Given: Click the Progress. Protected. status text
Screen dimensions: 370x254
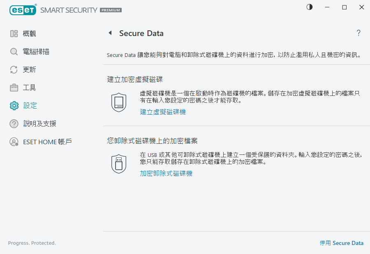Looking at the screenshot, I should pyautogui.click(x=32, y=243).
